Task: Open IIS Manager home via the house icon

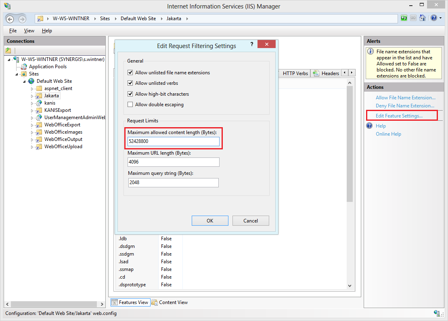Action: click(422, 19)
